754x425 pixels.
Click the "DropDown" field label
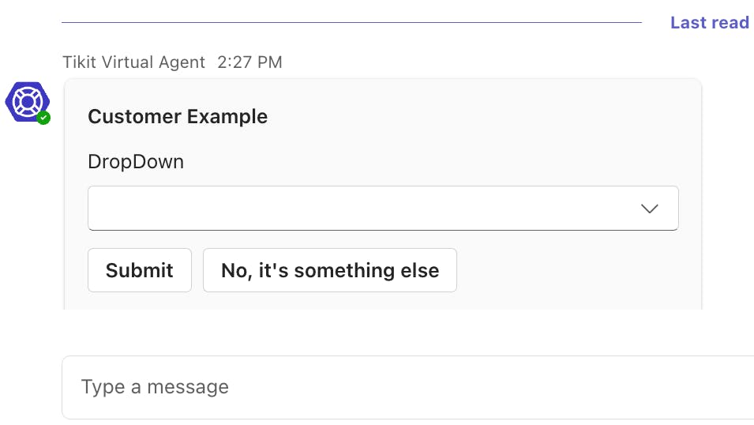coord(136,162)
